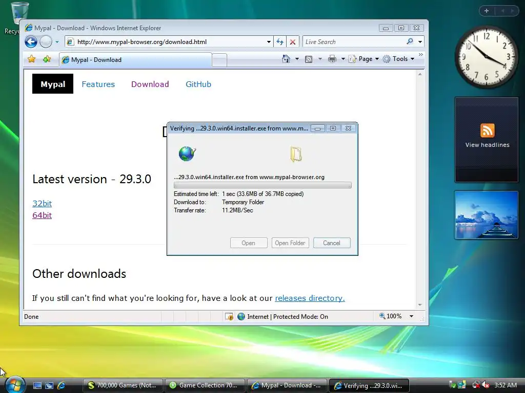Cancel the installer download
Screen dimensions: 525x393
pos(332,243)
